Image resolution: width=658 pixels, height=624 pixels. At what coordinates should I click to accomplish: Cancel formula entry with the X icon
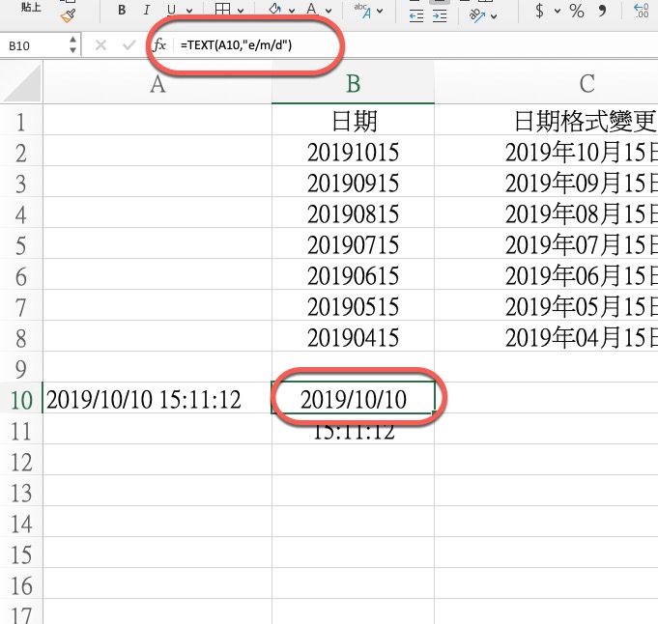click(x=100, y=44)
